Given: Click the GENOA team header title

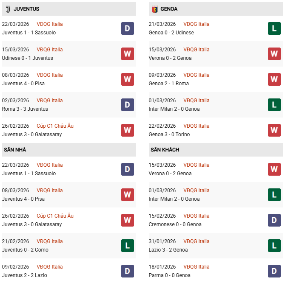Looking at the screenshot, I should [169, 9].
